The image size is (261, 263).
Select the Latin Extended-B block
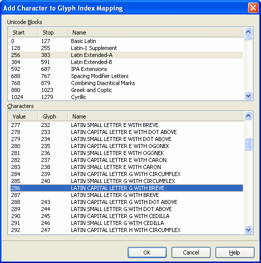tap(127, 62)
